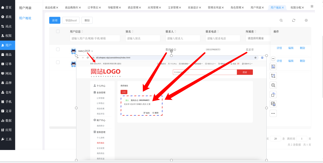Click 编辑 for the nancy2025 row

click(291, 48)
